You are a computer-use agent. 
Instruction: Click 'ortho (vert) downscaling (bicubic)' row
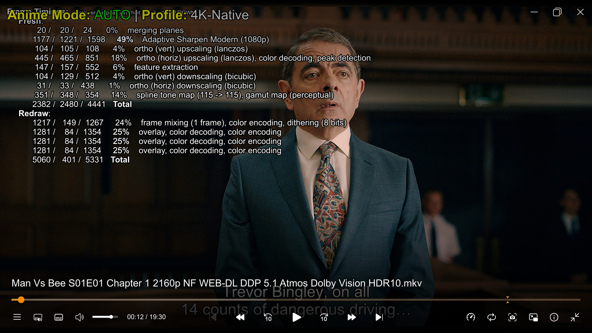tap(145, 76)
